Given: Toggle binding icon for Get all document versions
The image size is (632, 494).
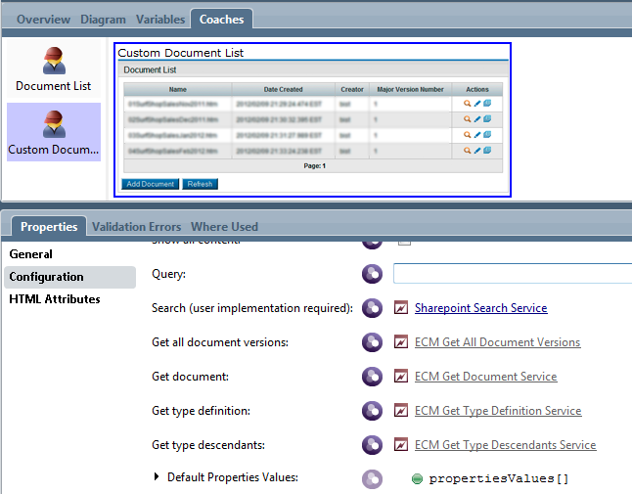Looking at the screenshot, I should click(372, 342).
